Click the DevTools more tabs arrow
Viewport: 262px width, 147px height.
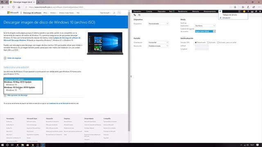coord(220,11)
